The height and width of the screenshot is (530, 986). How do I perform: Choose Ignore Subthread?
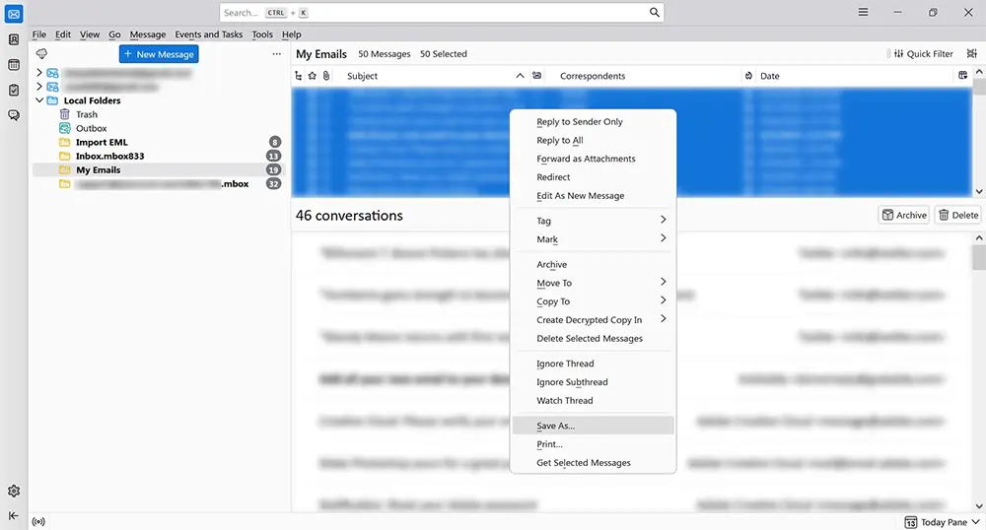(x=593, y=382)
